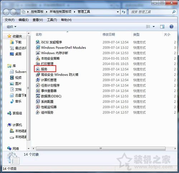Screen dimensions: 179x173
Task: Click 控制面板 in the address breadcrumb
Action: click(x=37, y=11)
